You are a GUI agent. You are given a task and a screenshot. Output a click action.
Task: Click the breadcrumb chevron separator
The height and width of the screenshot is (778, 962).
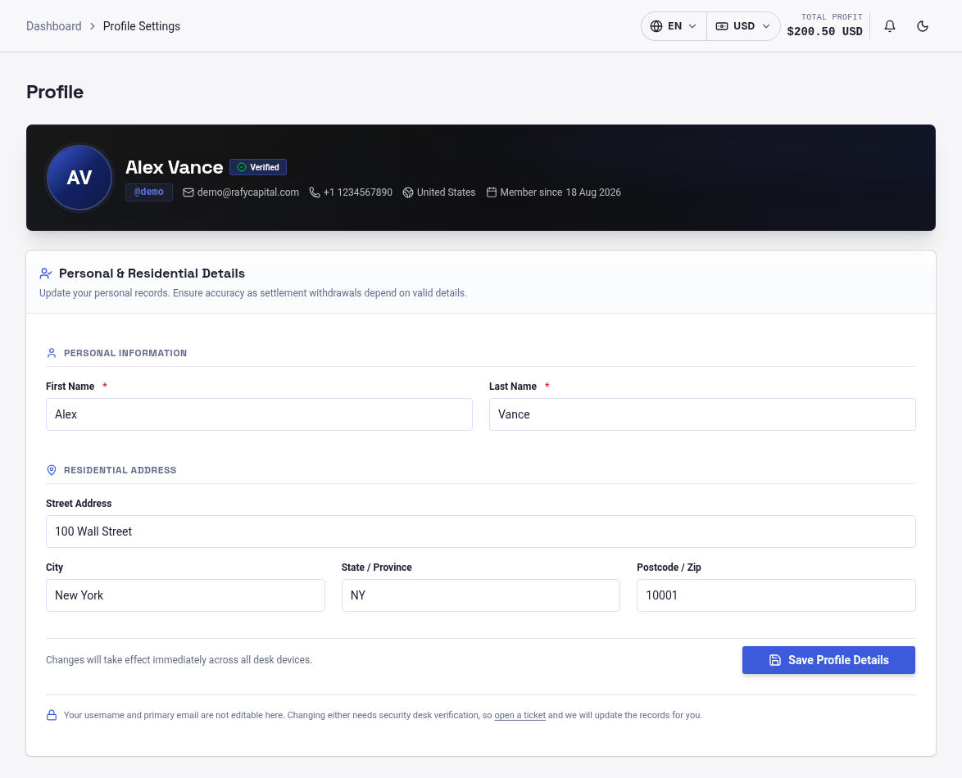pyautogui.click(x=93, y=25)
